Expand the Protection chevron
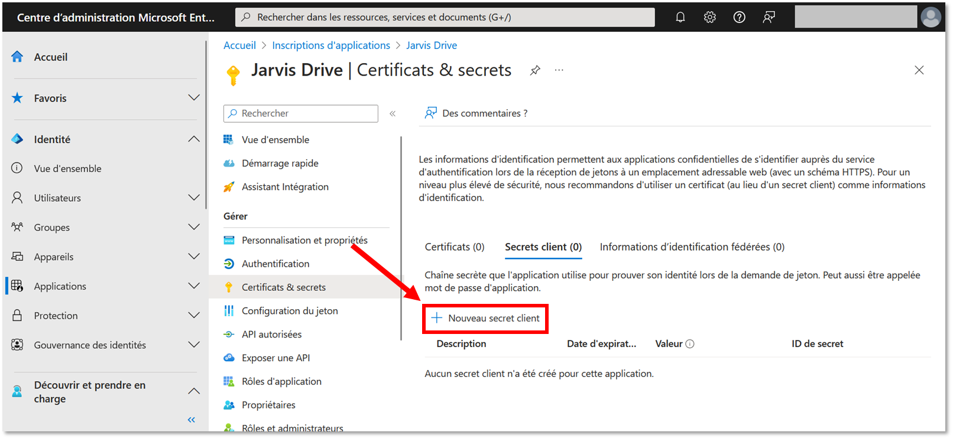This screenshot has height=439, width=953. pos(194,315)
